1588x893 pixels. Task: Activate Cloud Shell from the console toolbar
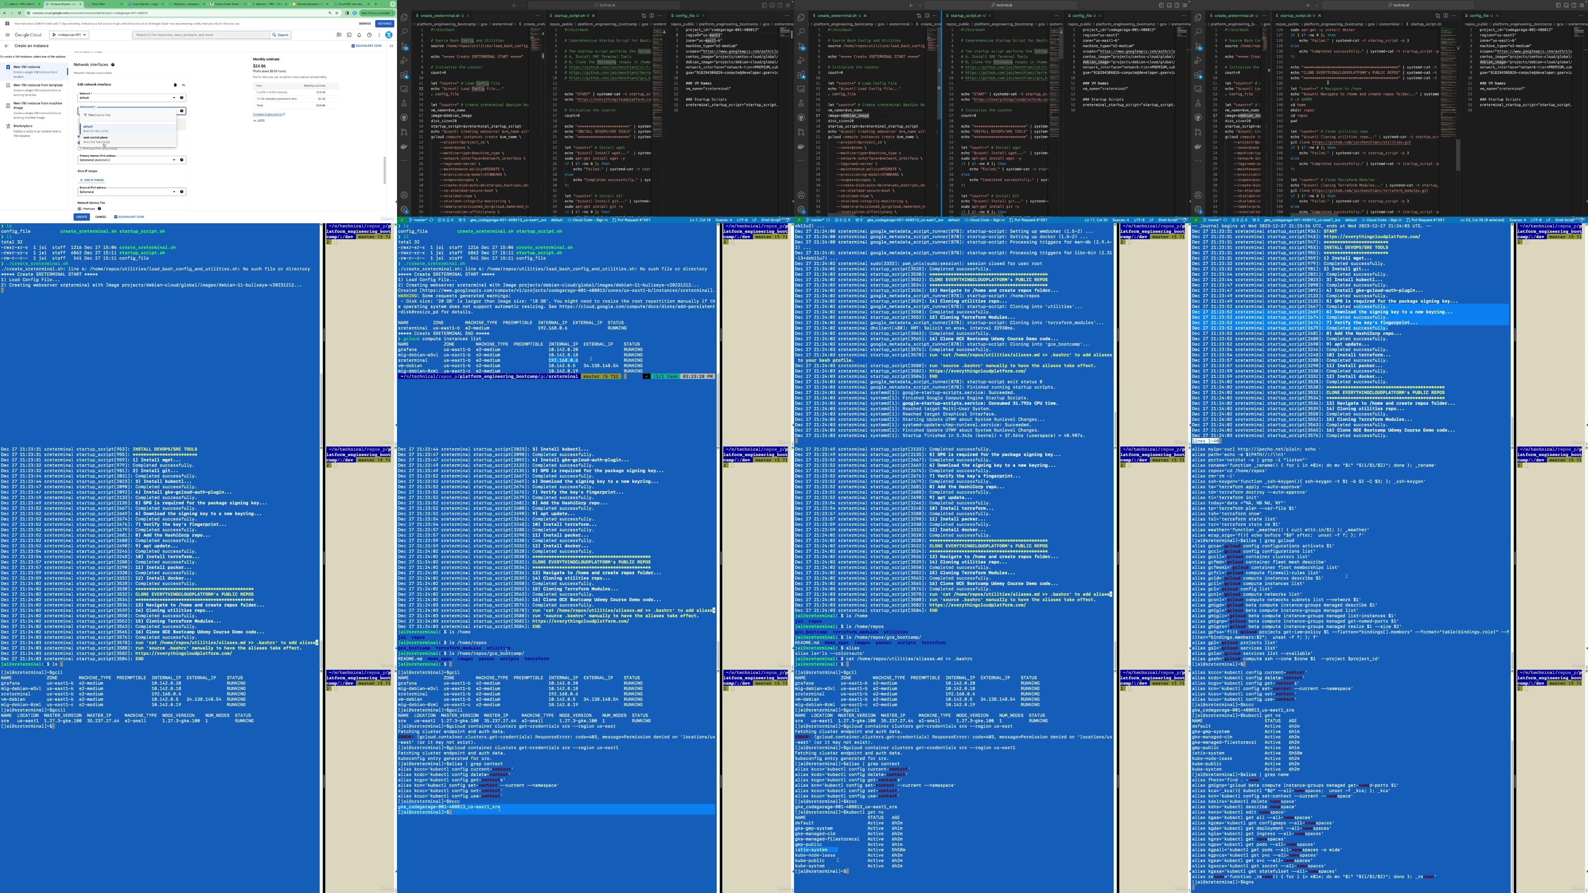tap(349, 35)
